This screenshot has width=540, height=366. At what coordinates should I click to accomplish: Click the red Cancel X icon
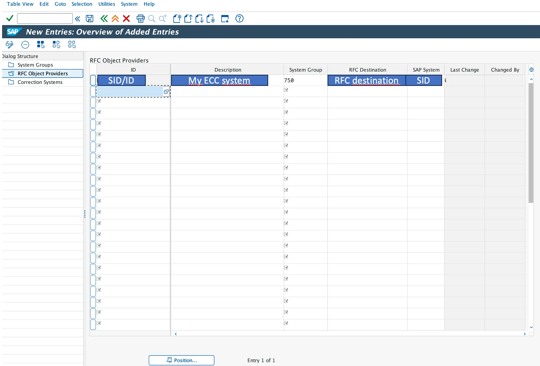[126, 18]
